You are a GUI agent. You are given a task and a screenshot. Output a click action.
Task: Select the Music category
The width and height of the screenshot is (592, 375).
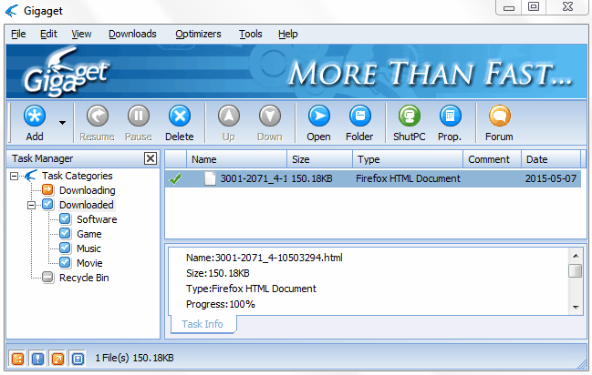point(88,248)
